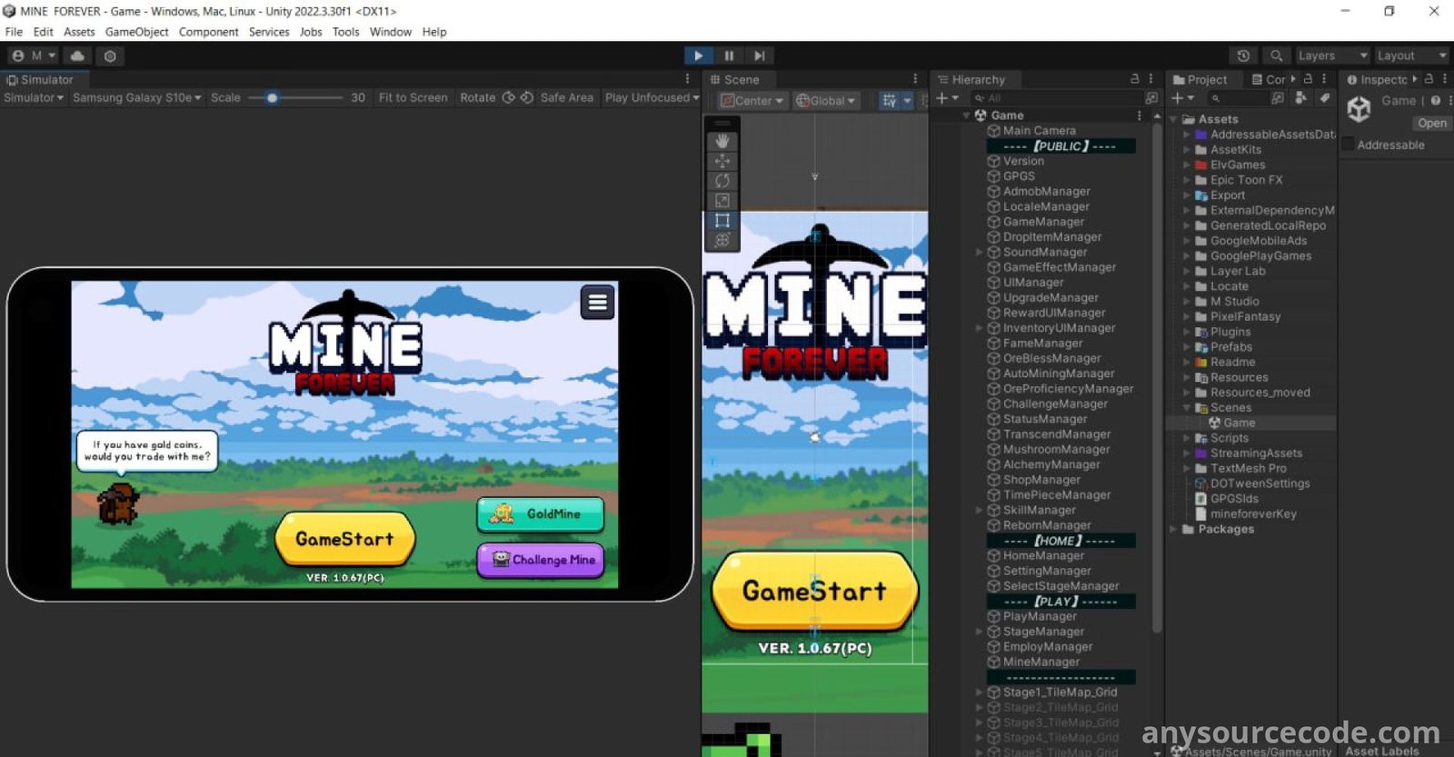Click the GoldMine button in simulator
Screen dimensions: 1454x757
pos(541,514)
